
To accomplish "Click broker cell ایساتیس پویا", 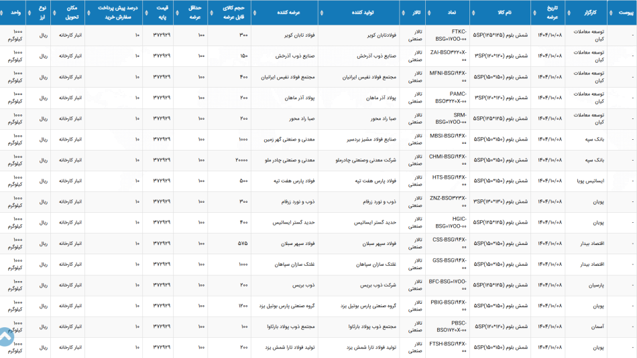I will 590,181.
